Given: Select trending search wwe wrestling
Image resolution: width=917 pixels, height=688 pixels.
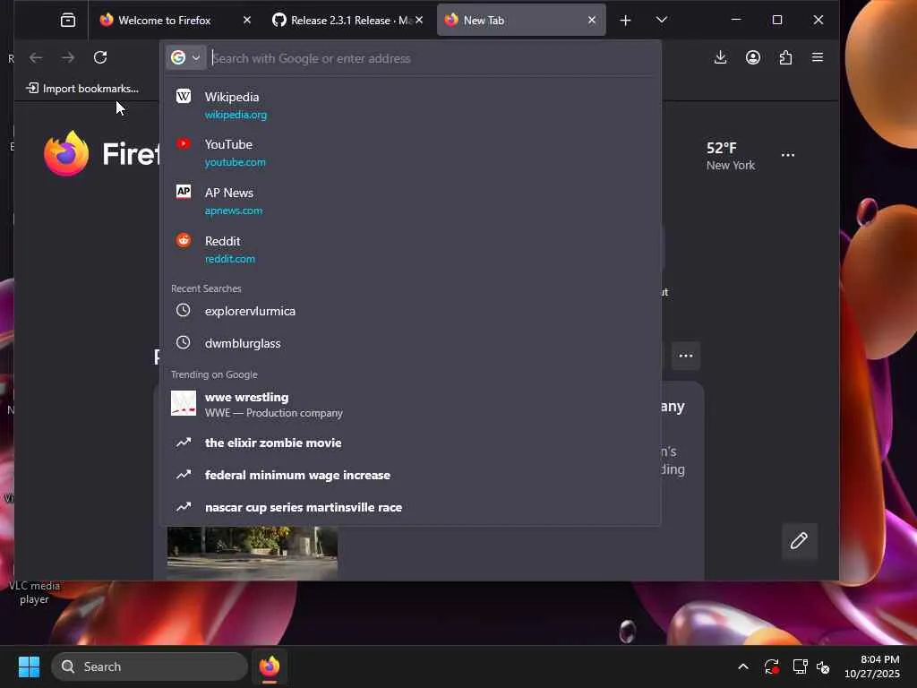Looking at the screenshot, I should 410,404.
